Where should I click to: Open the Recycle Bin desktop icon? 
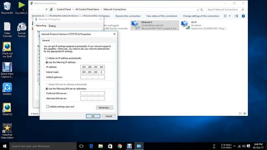(x=7, y=7)
